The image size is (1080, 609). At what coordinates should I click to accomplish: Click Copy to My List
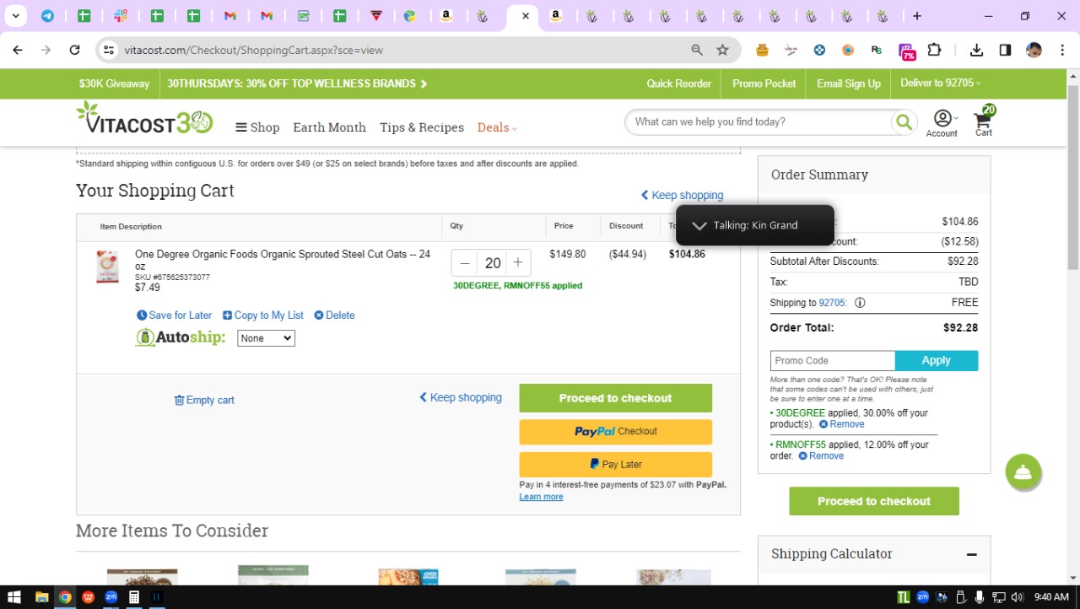point(263,315)
